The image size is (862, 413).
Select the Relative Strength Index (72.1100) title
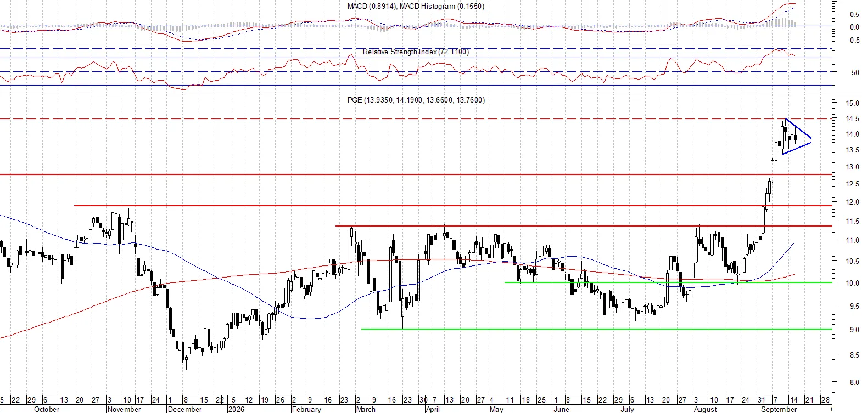click(x=416, y=52)
